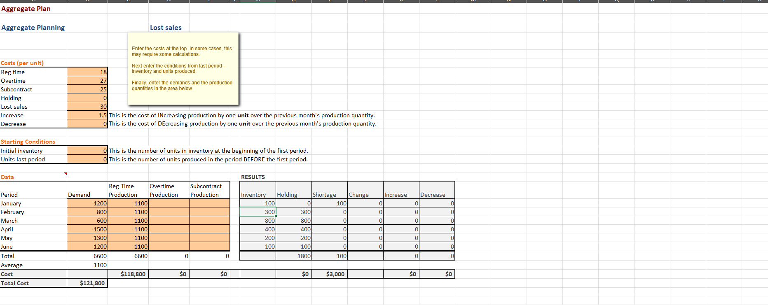The width and height of the screenshot is (768, 305).
Task: Click the Holding cost input cell
Action: (x=87, y=98)
